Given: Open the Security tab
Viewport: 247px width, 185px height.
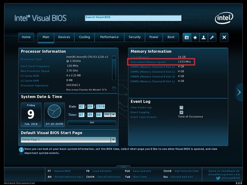Looking at the screenshot, I should pos(135,37).
